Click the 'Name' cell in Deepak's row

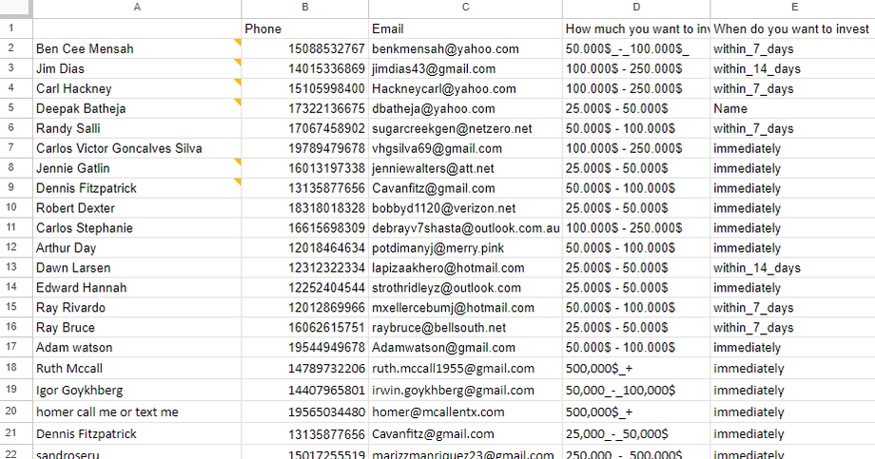point(793,108)
